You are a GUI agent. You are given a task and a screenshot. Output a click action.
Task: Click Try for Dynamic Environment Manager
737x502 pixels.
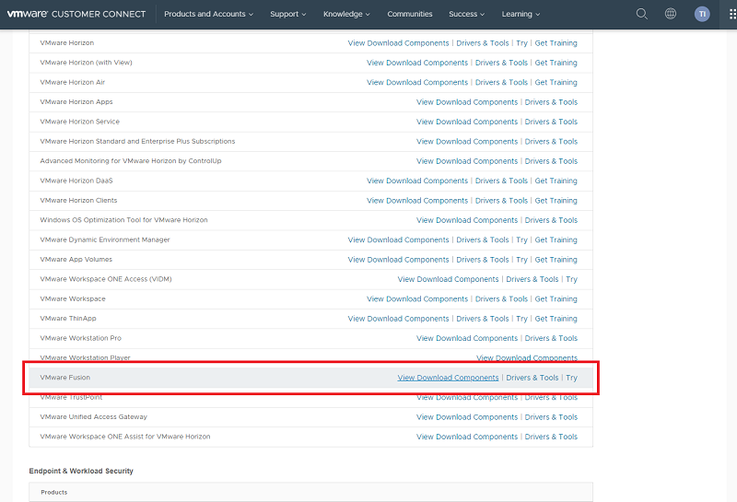click(x=521, y=239)
